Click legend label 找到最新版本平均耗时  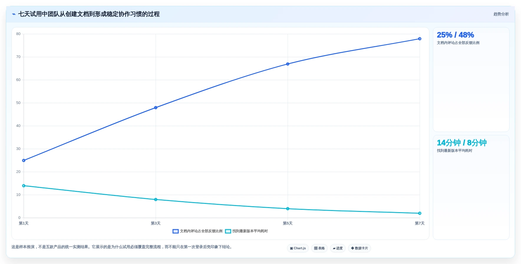point(250,231)
